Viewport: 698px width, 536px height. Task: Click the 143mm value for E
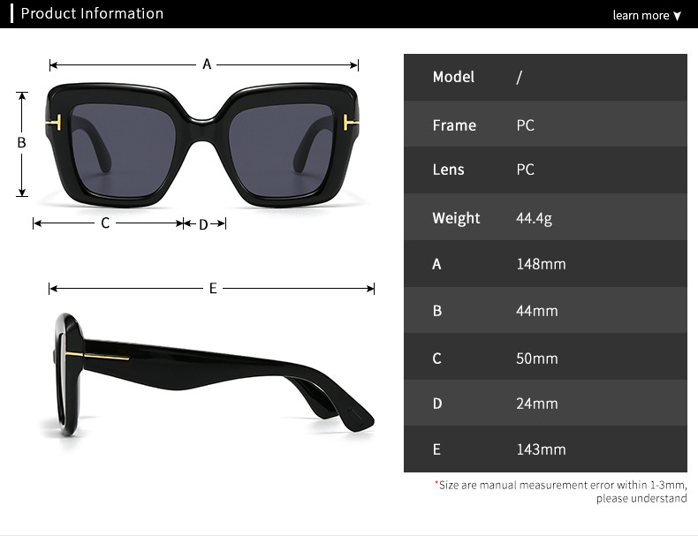coord(541,449)
